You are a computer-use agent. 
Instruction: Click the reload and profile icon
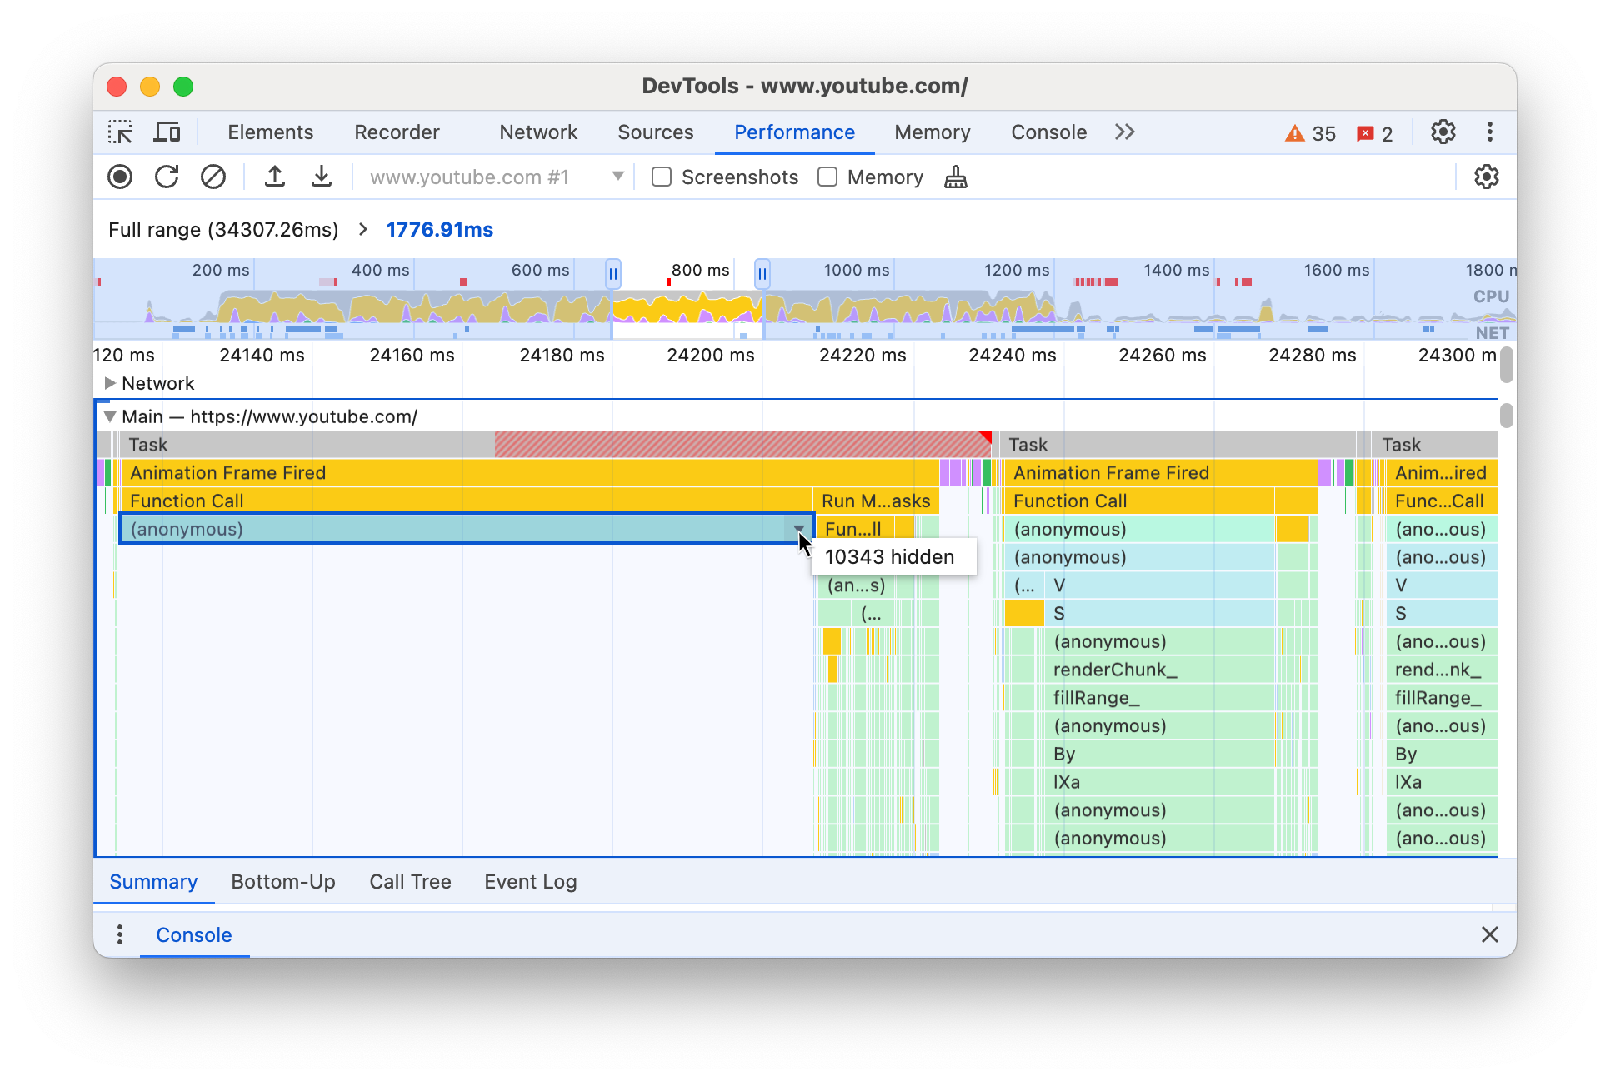(167, 177)
